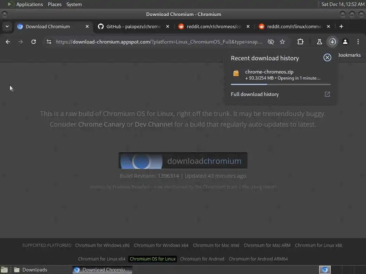Click the download progress bar
The height and width of the screenshot is (274, 366).
(281, 84)
